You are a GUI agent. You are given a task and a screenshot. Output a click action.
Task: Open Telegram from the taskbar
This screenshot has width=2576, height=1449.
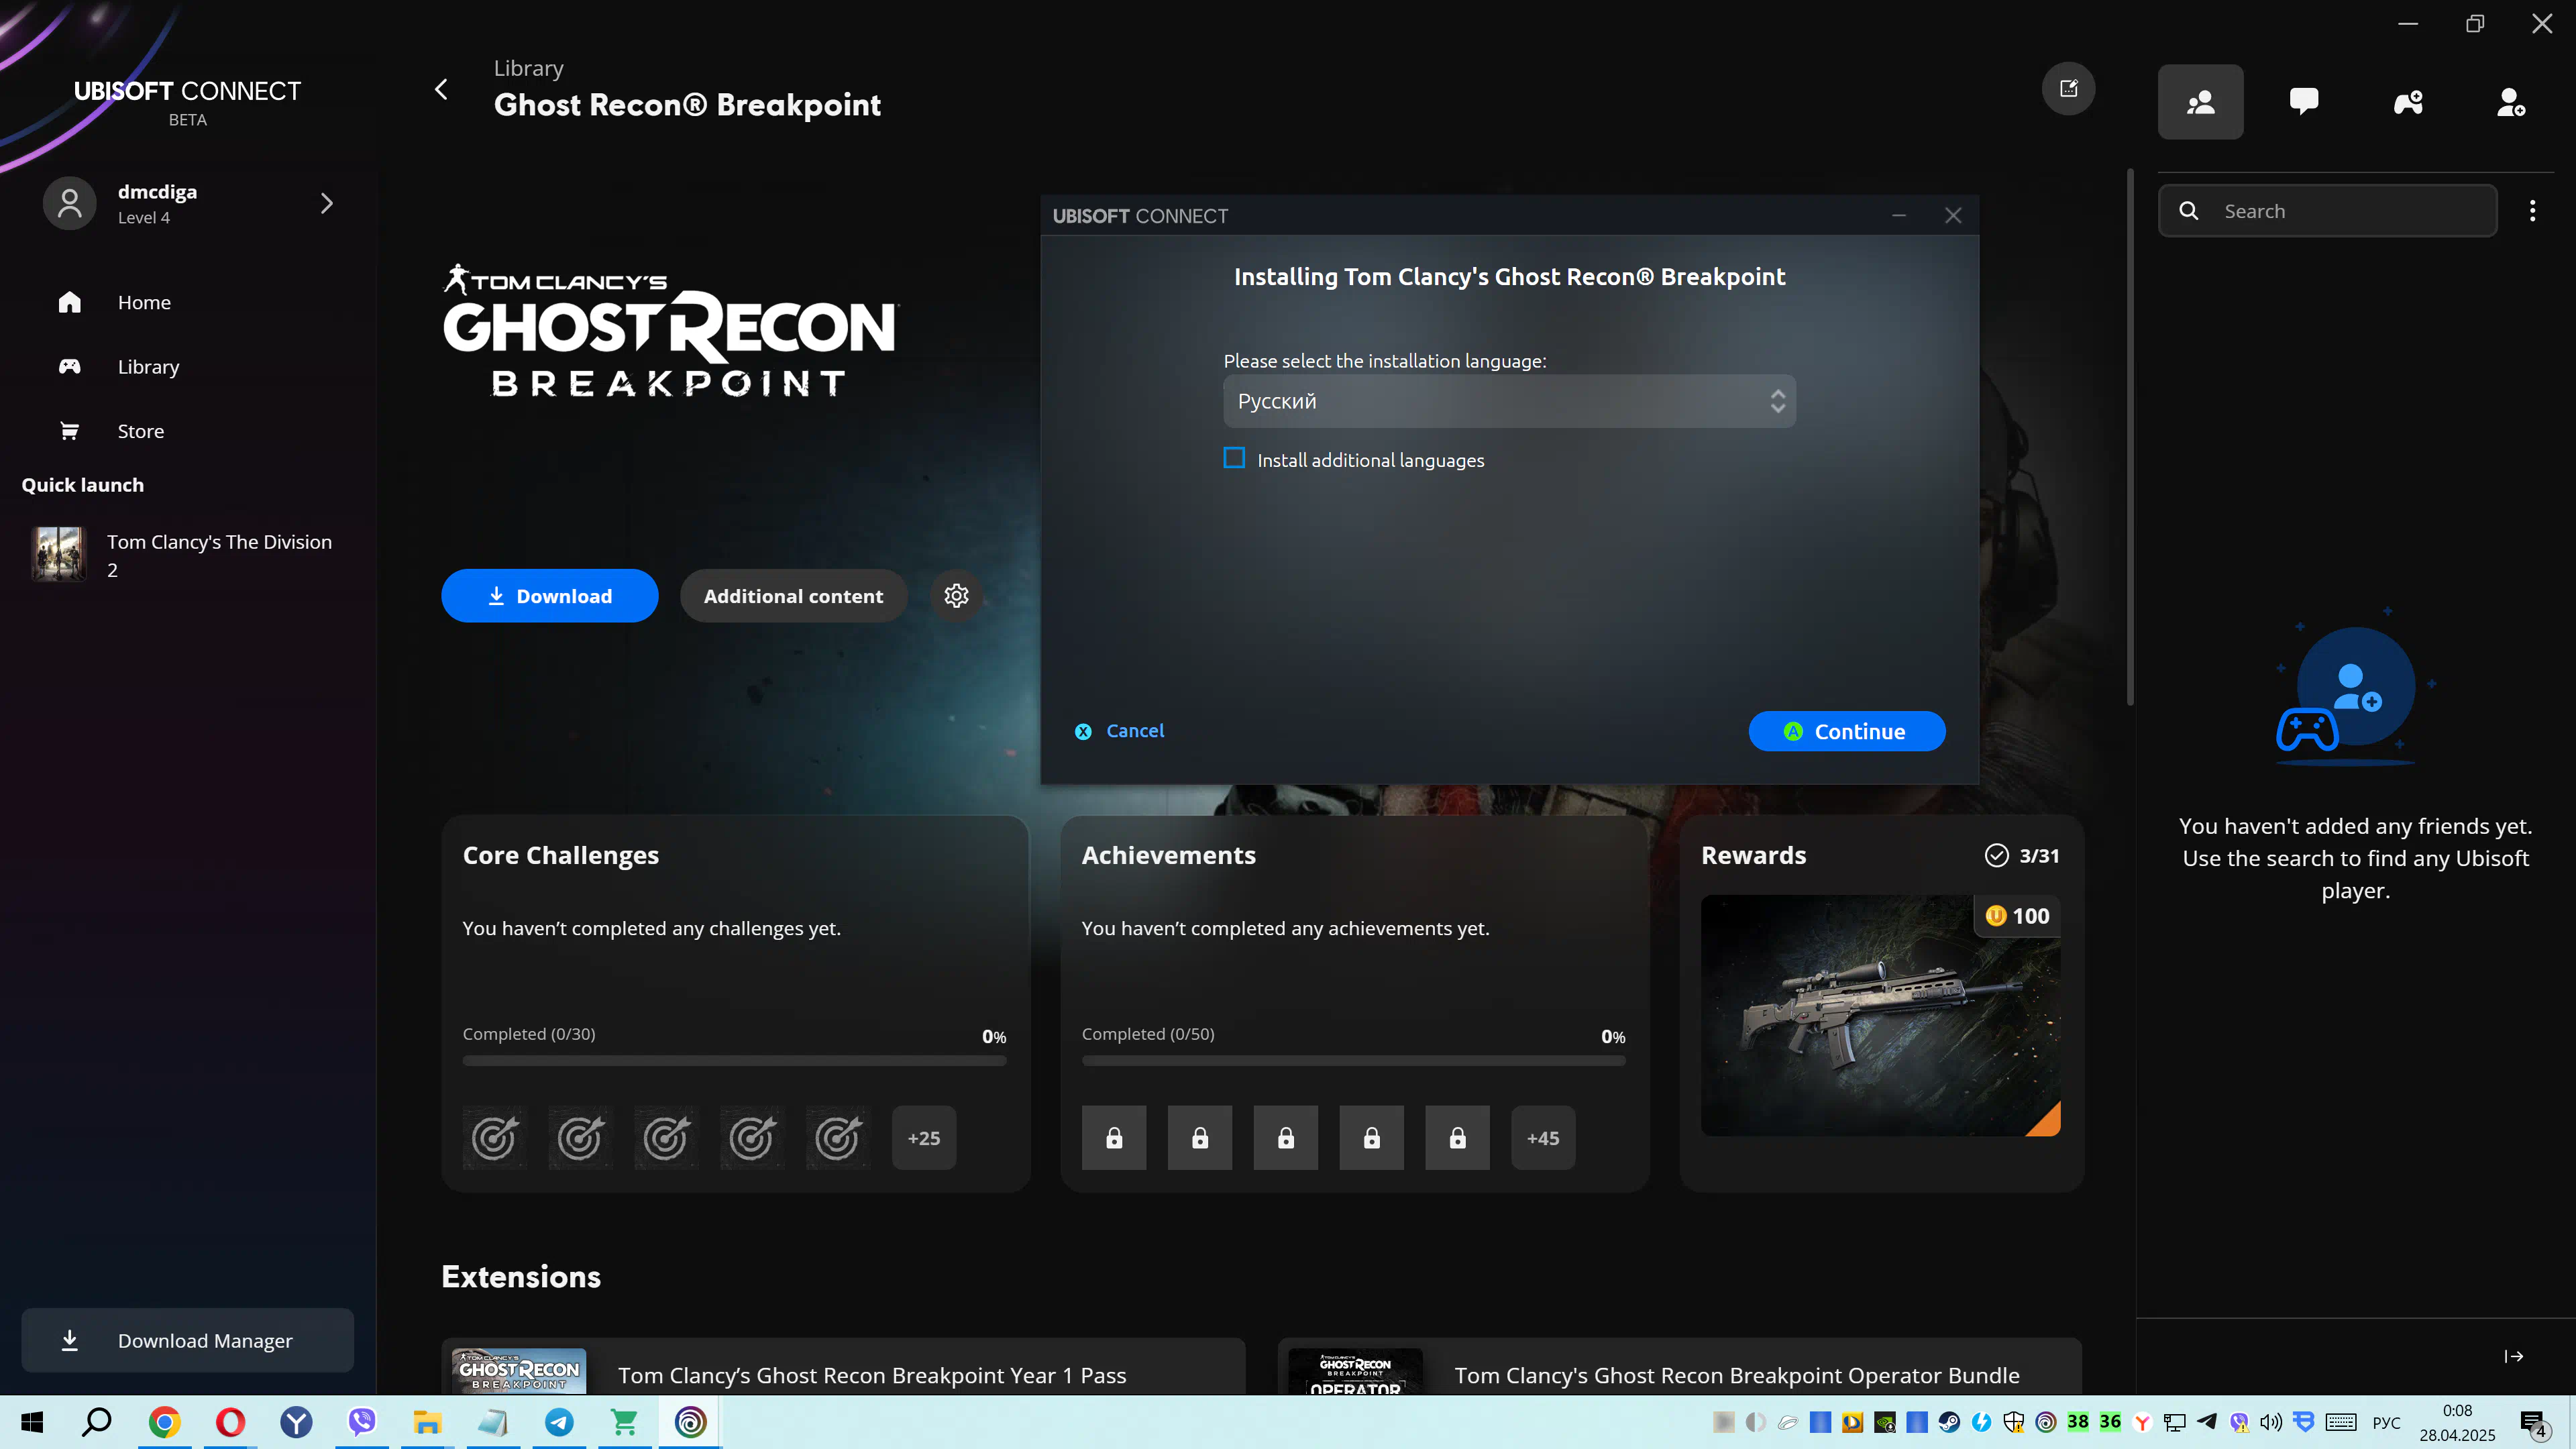(559, 1422)
